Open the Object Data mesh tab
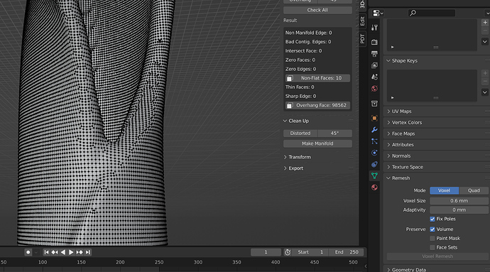The image size is (490, 272). coord(374,175)
